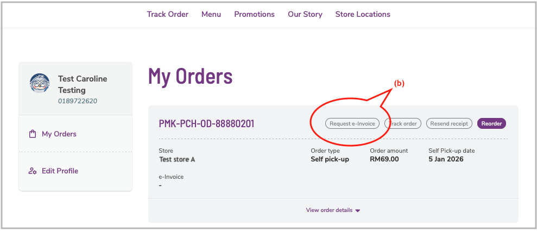Click the arrow beside View order details
The image size is (537, 231).
[357, 211]
